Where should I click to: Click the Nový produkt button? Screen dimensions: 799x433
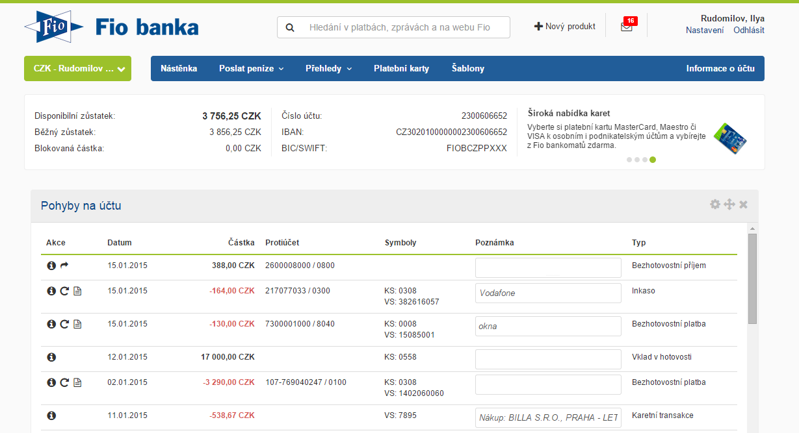(564, 27)
